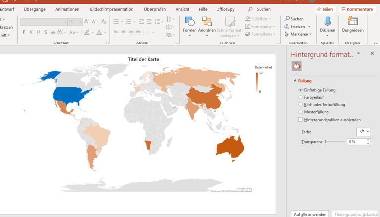380x217 pixels.
Task: Click the font color icon
Action: (99, 32)
